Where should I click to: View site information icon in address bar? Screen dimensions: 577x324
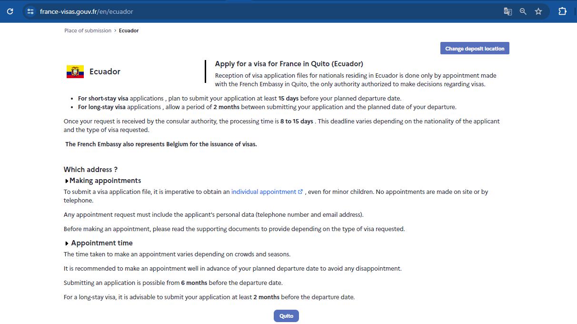(x=30, y=11)
